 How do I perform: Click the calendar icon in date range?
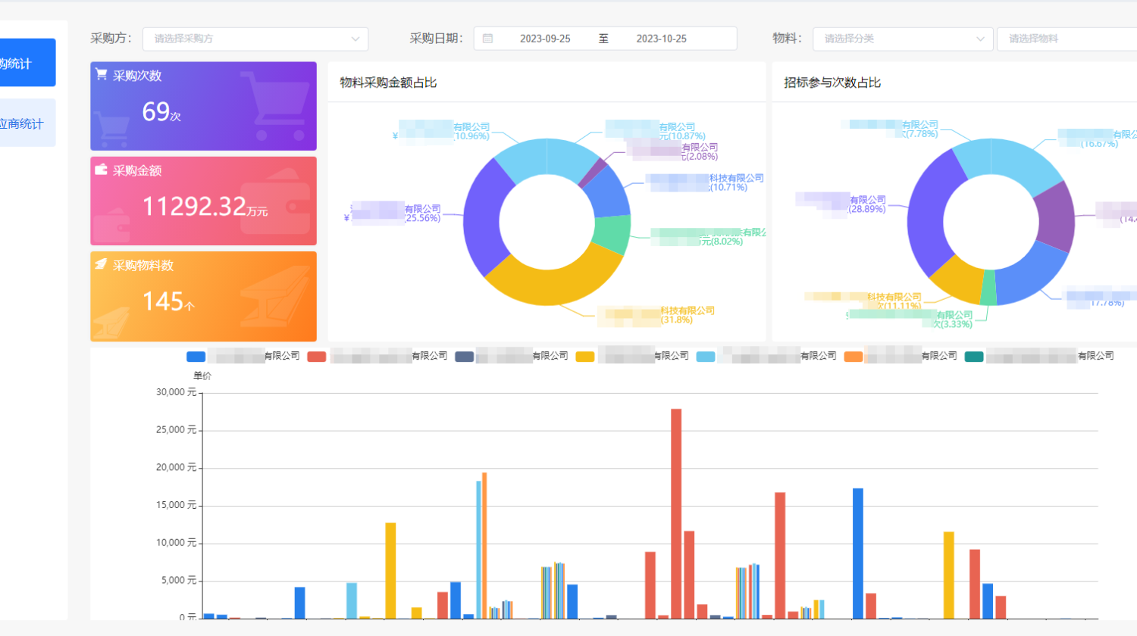click(x=488, y=39)
